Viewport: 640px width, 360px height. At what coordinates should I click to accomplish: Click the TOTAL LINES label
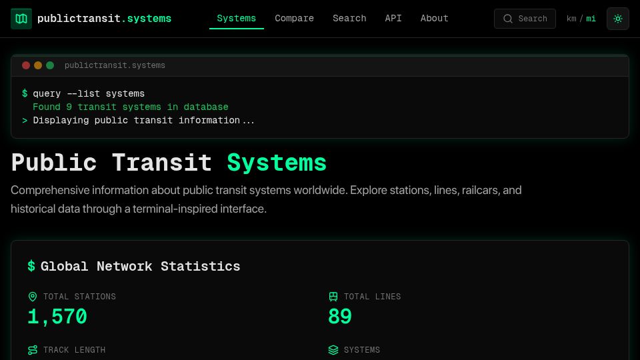(x=372, y=297)
